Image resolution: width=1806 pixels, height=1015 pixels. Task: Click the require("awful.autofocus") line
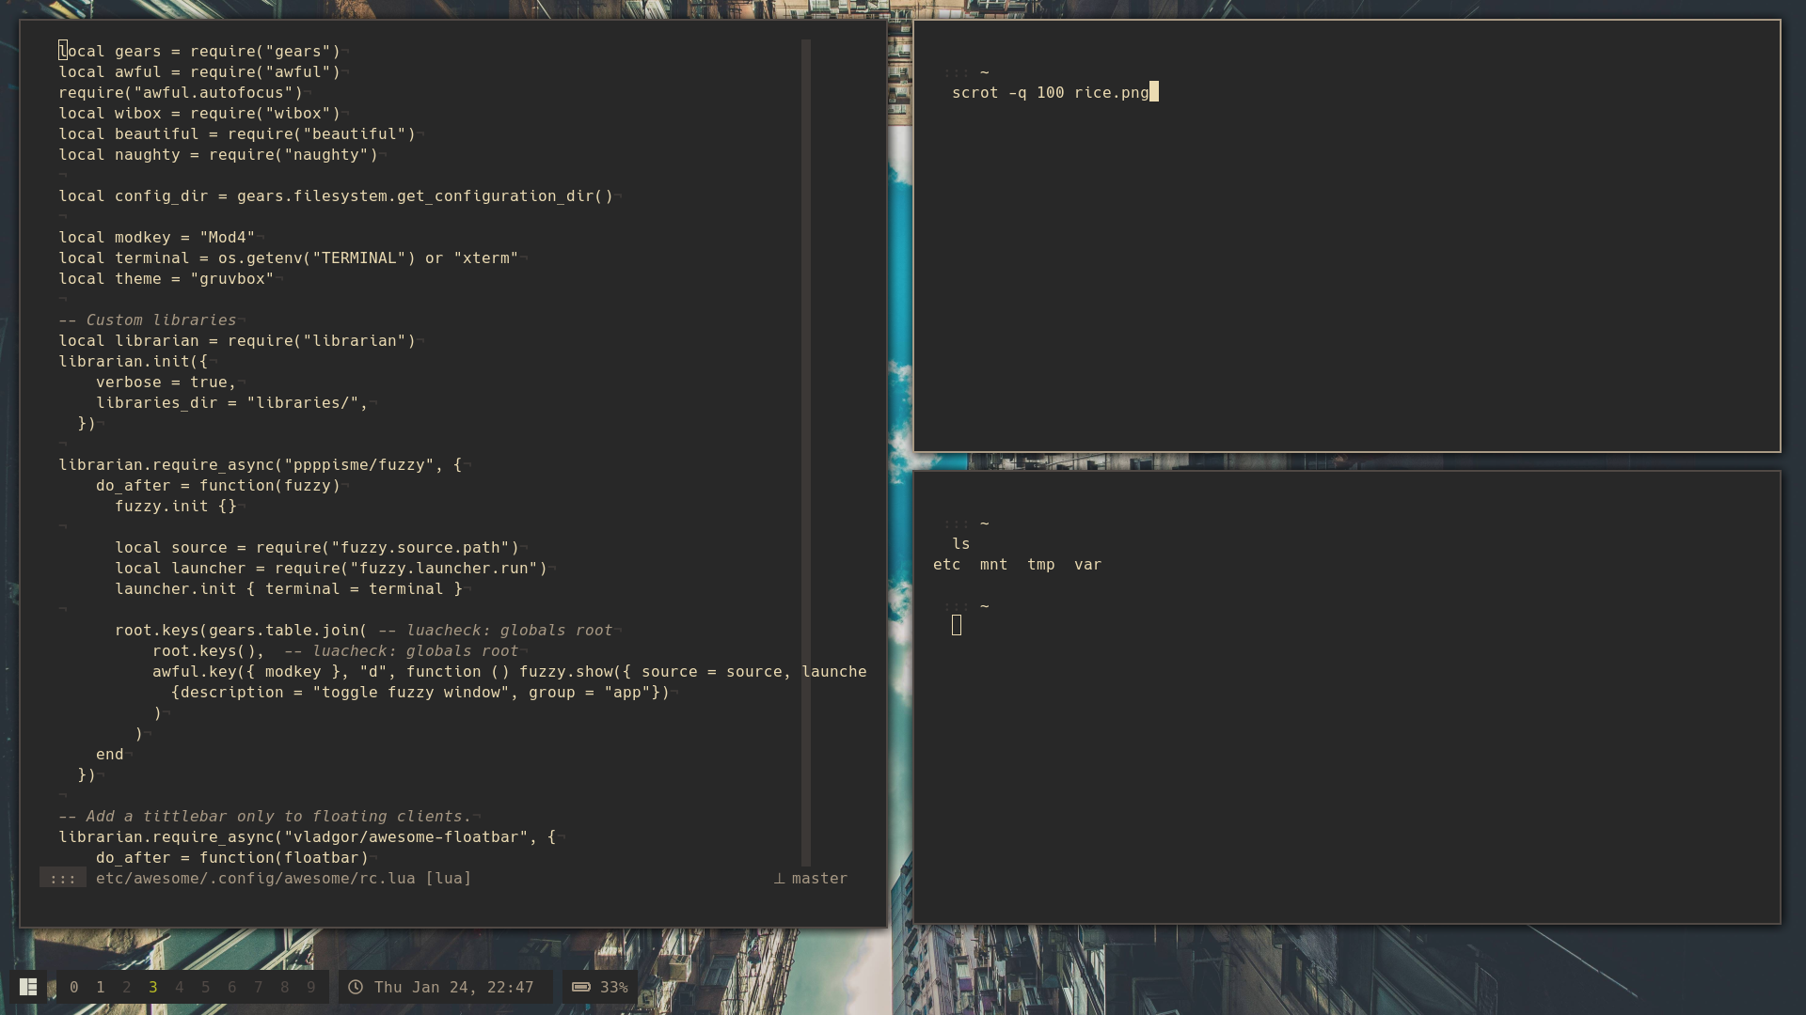tap(181, 92)
